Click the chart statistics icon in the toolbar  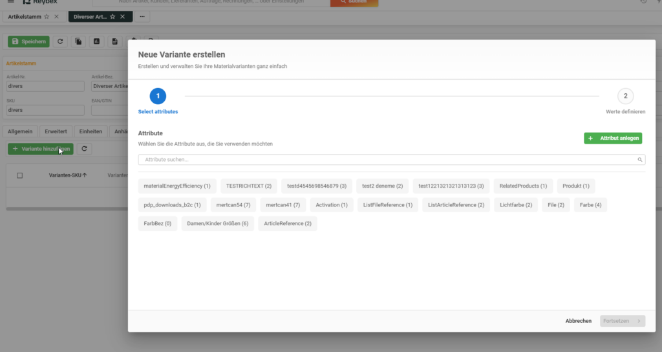(97, 41)
